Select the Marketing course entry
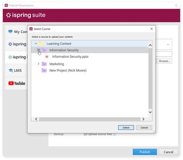Image resolution: width=183 pixels, height=160 pixels. click(57, 64)
